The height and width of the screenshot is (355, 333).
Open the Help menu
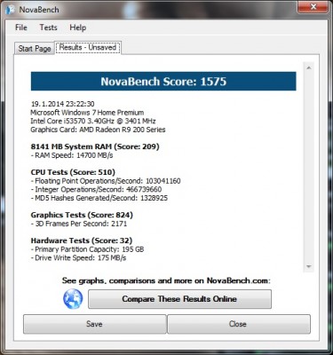(x=78, y=28)
